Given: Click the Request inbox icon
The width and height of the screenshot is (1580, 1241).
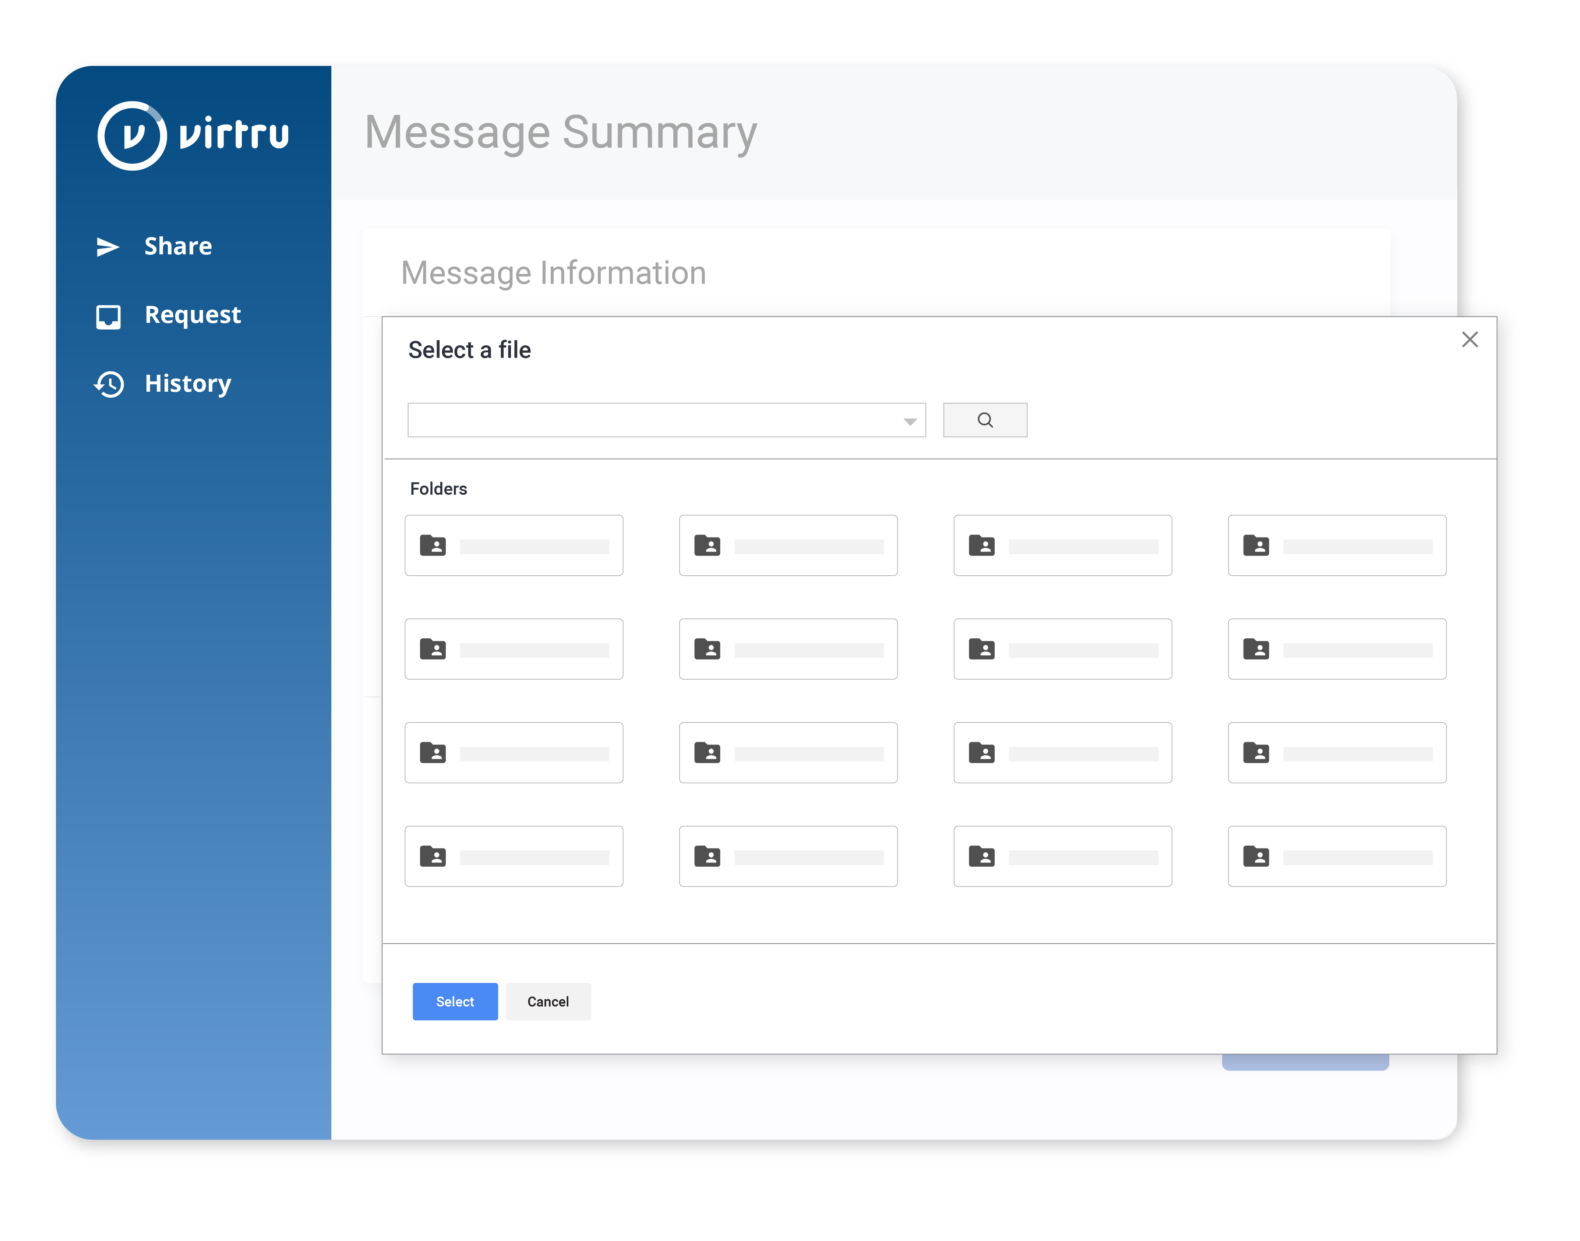Looking at the screenshot, I should click(108, 316).
